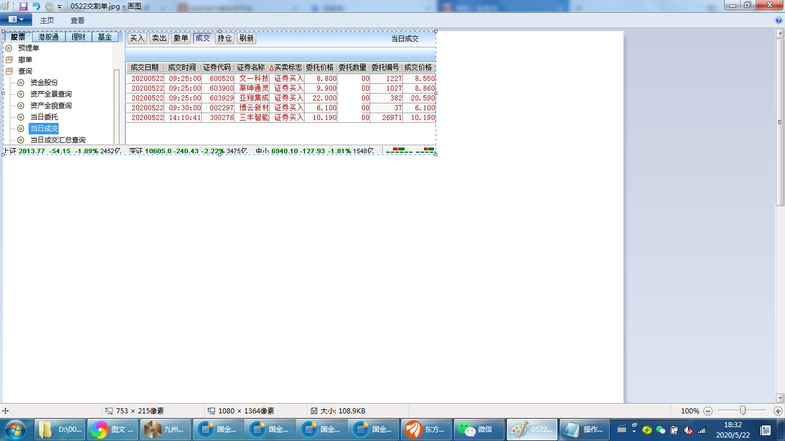The width and height of the screenshot is (785, 441).
Task: Switch to the 东方 app on taskbar
Action: (x=426, y=430)
